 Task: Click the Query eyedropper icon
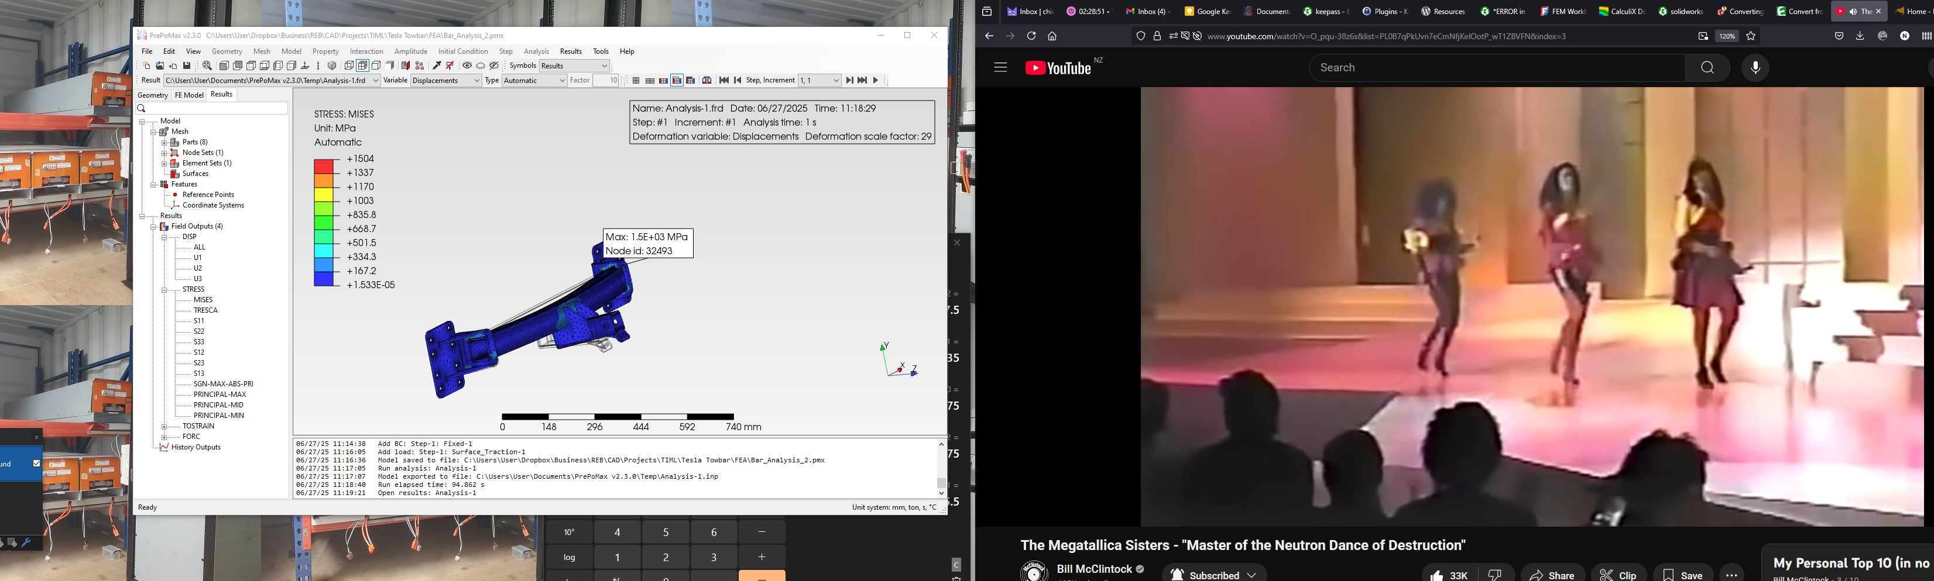437,65
